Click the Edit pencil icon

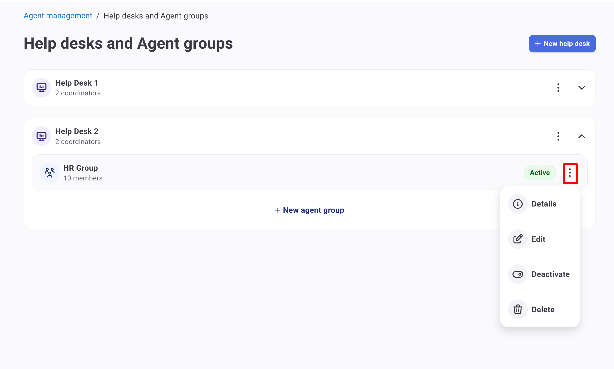(x=518, y=239)
